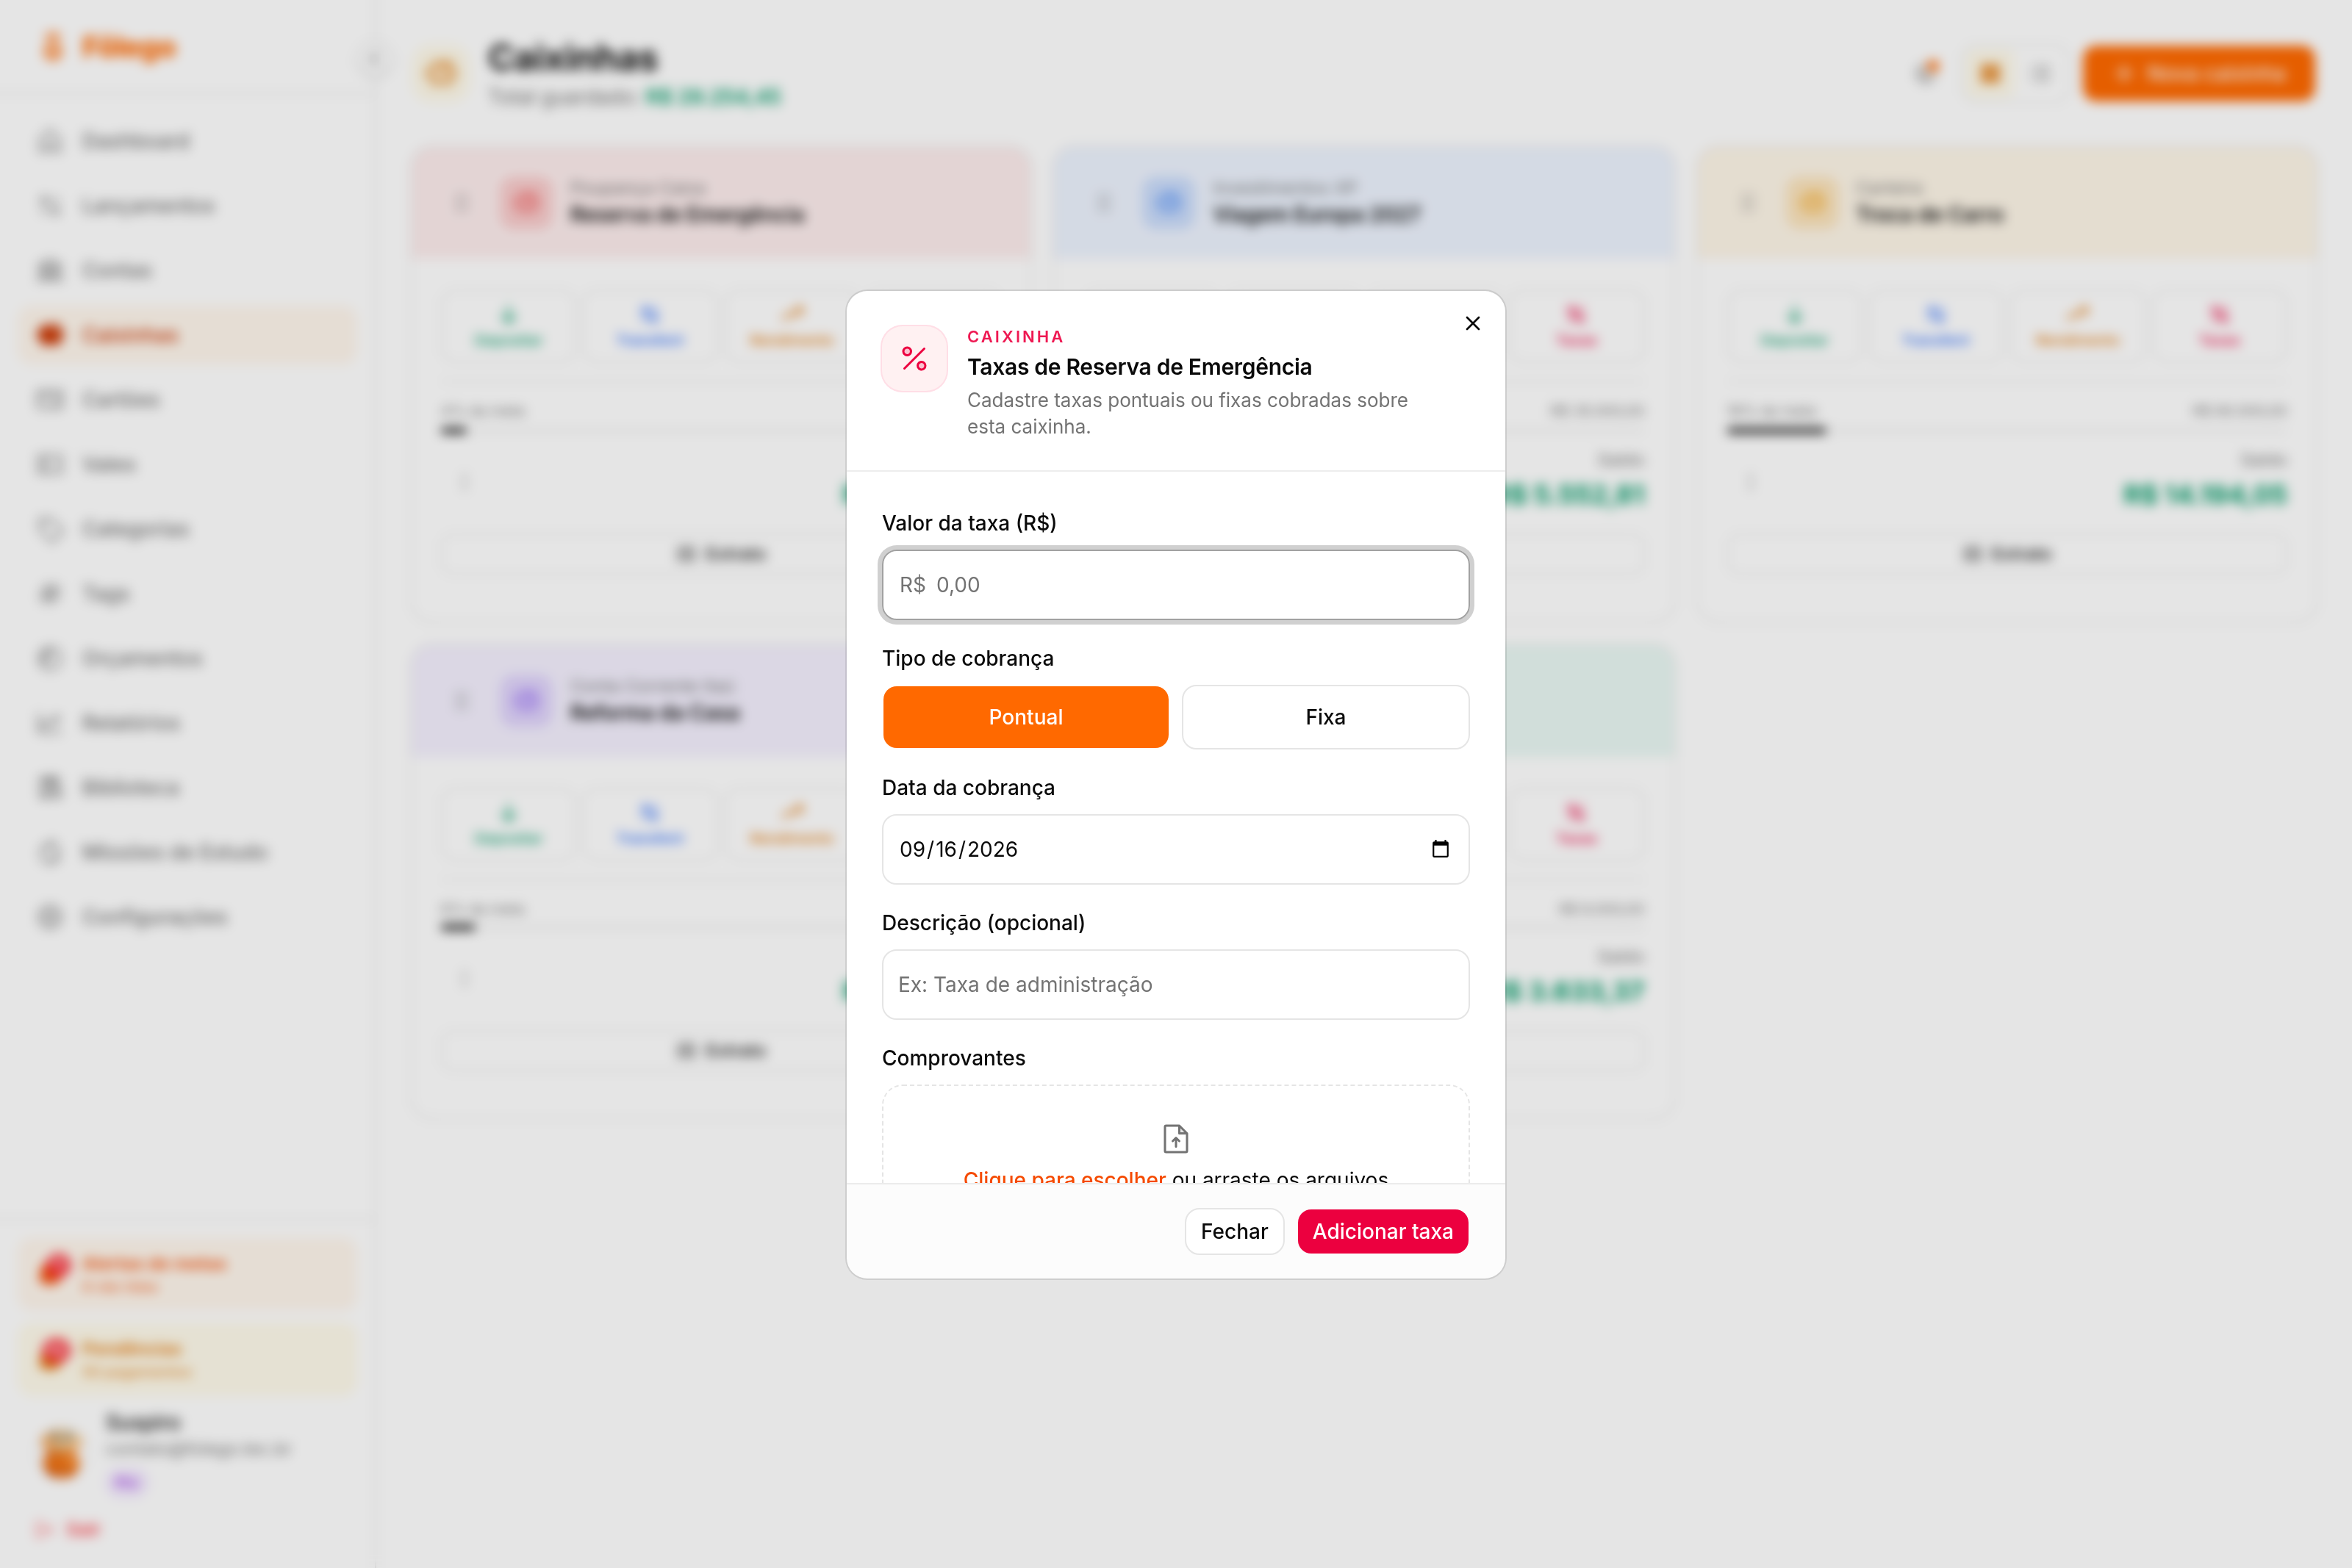Click the file upload icon under Comprovantes
This screenshot has height=1568, width=2352.
coord(1176,1138)
